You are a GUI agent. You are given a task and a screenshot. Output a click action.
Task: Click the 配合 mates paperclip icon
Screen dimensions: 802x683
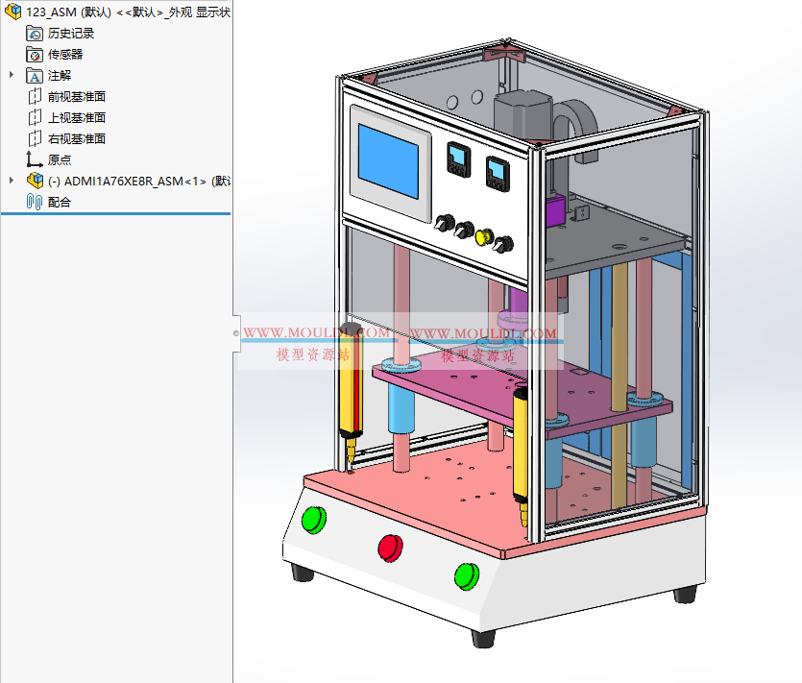coord(35,202)
